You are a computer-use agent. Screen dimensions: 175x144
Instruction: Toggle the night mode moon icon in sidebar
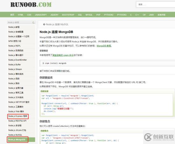tap(33, 22)
